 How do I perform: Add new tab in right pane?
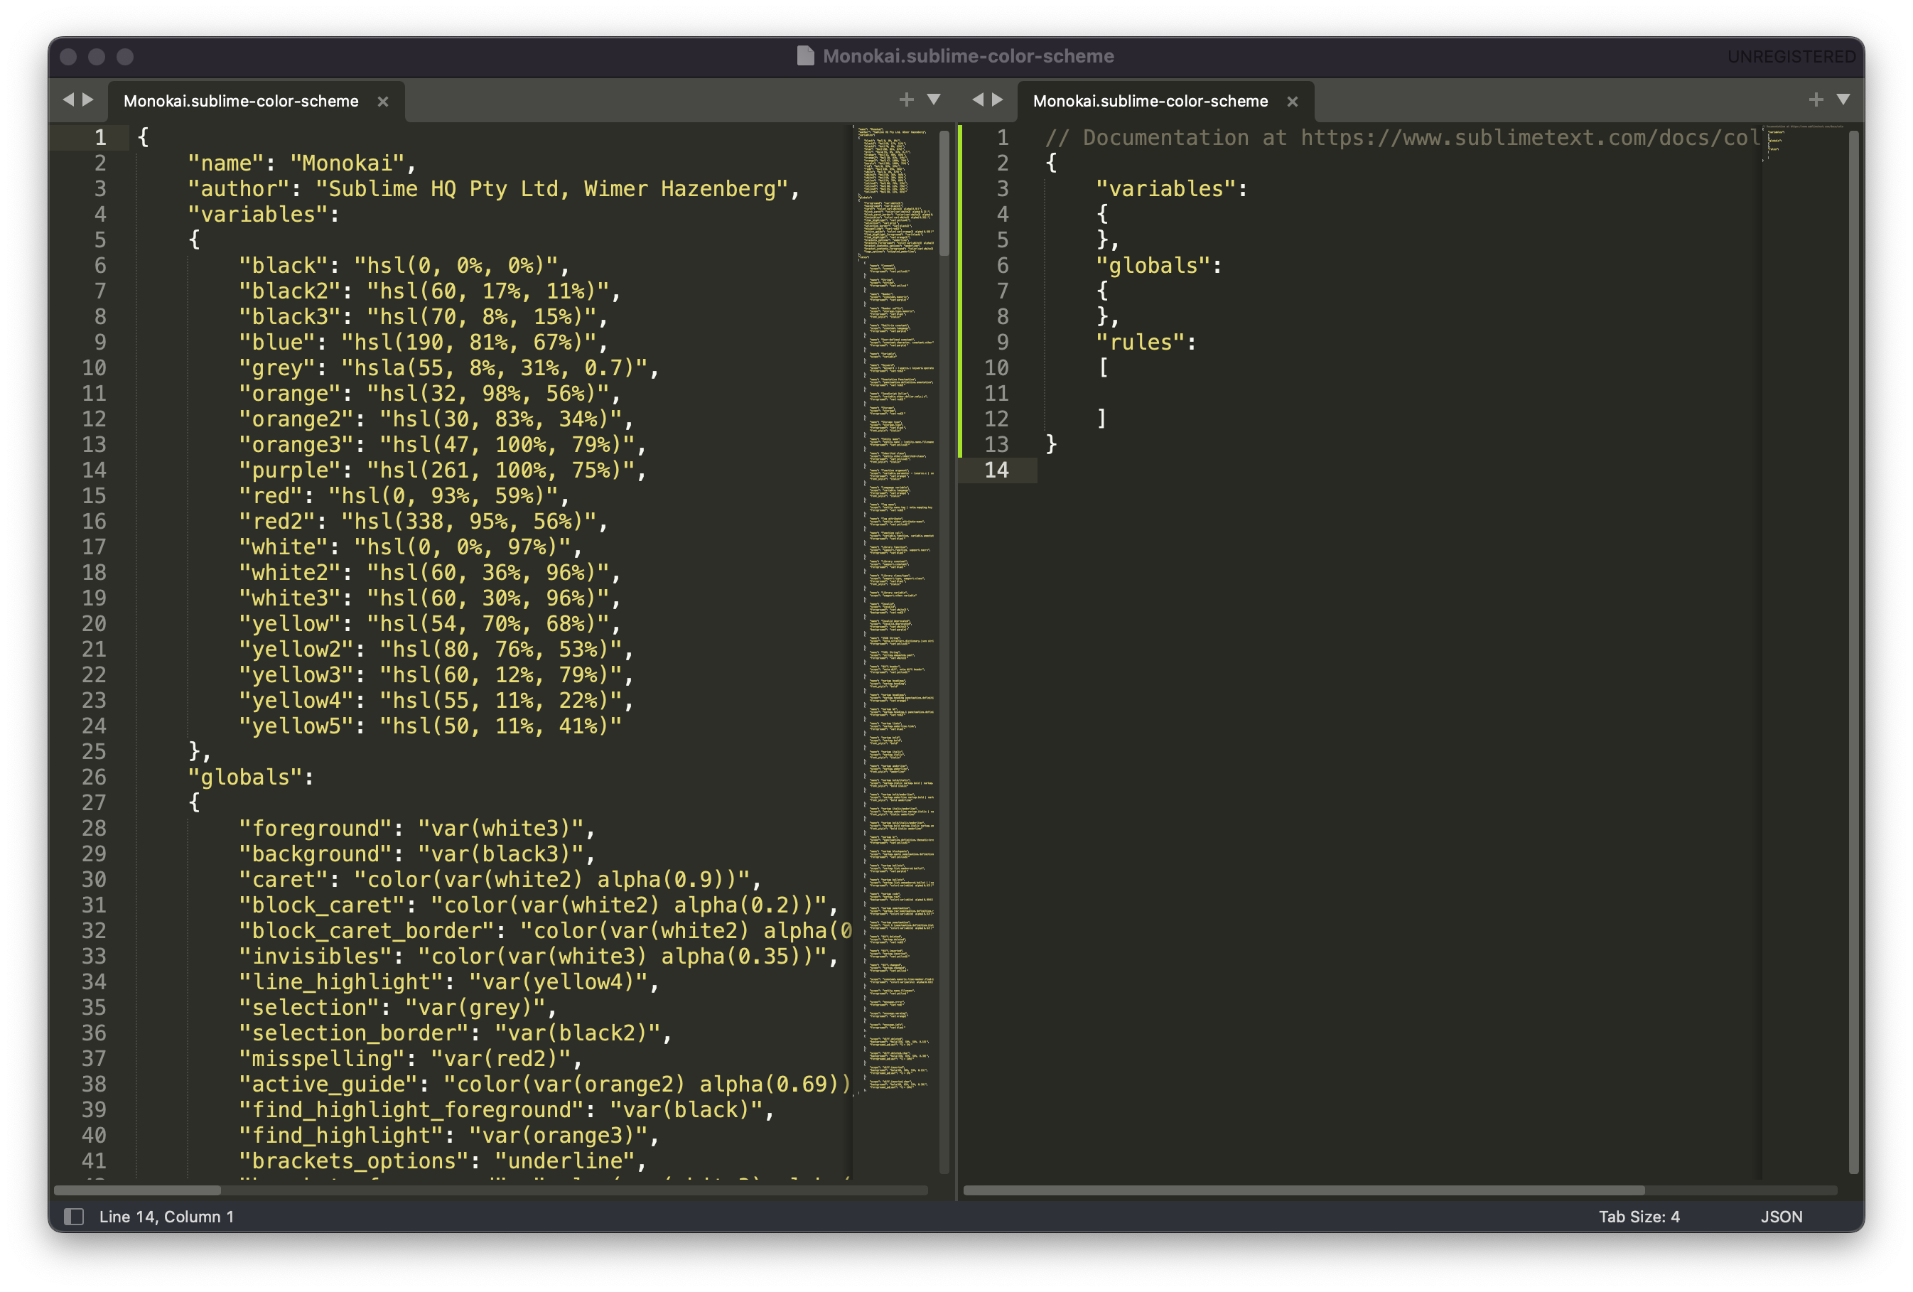(1816, 99)
